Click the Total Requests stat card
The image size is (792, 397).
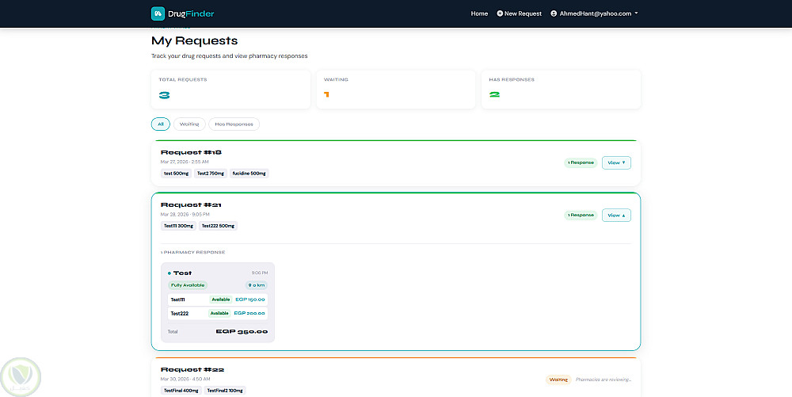click(x=230, y=89)
